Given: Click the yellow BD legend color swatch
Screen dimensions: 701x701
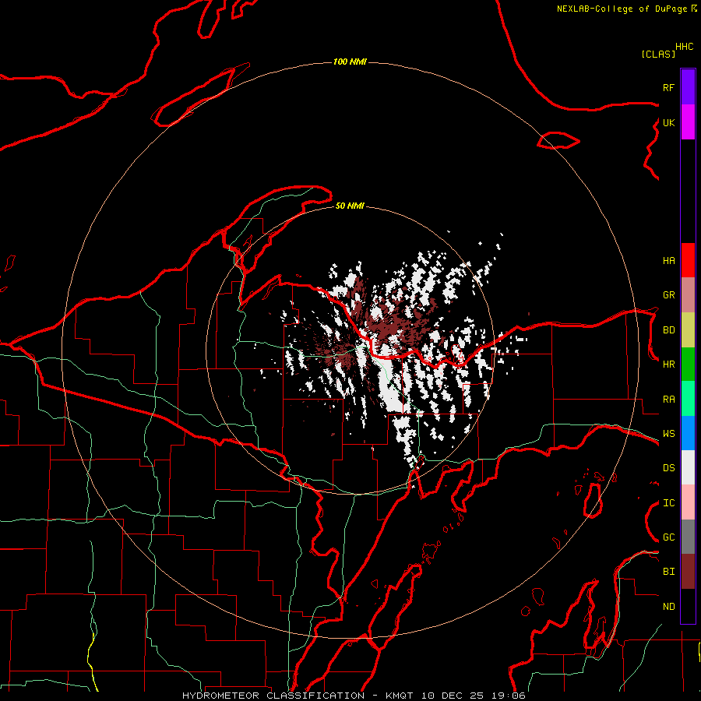Looking at the screenshot, I should click(688, 330).
